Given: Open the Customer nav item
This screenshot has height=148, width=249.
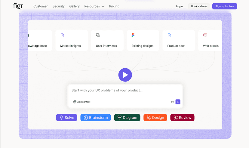Looking at the screenshot, I should click(41, 6).
